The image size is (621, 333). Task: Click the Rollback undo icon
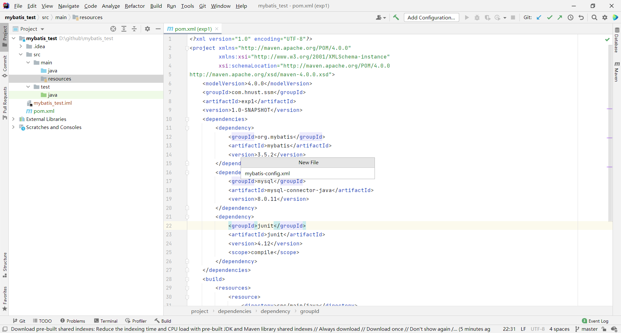(581, 17)
